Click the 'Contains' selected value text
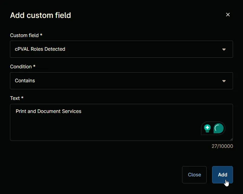243x194 pixels. coord(25,81)
